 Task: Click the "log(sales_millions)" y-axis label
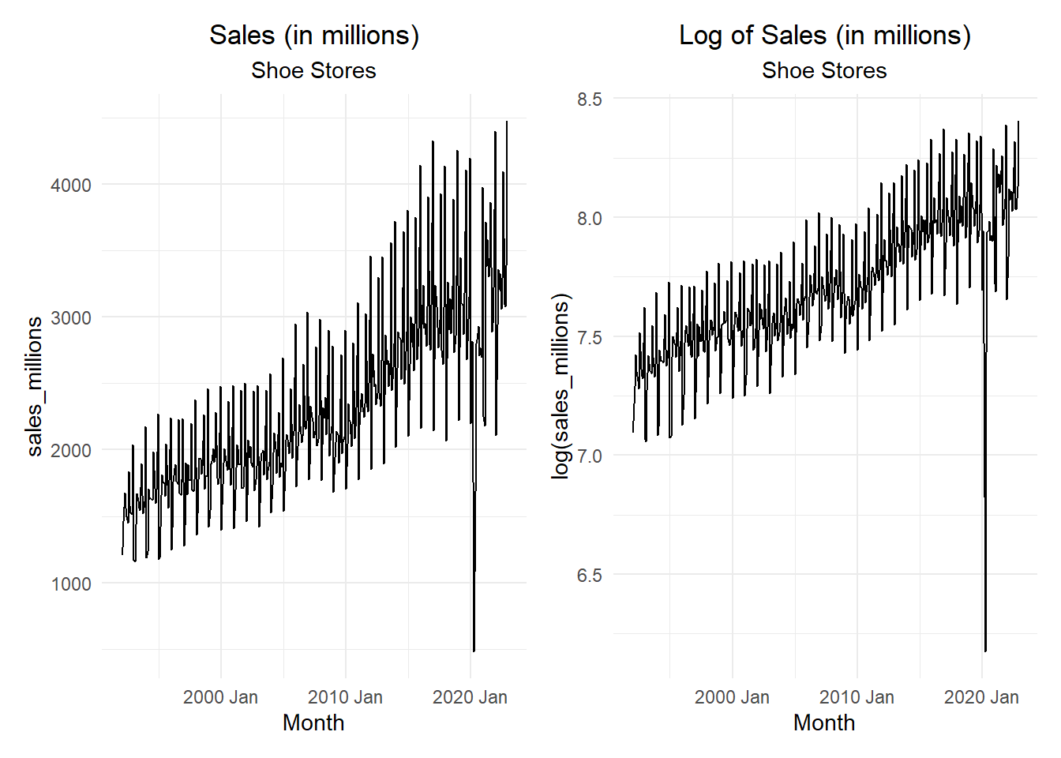[560, 387]
